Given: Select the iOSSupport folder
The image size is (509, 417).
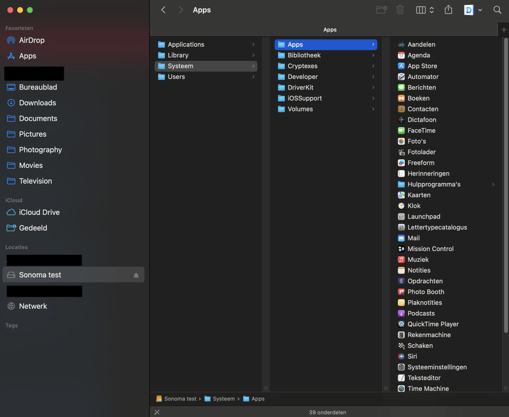Looking at the screenshot, I should (x=326, y=99).
